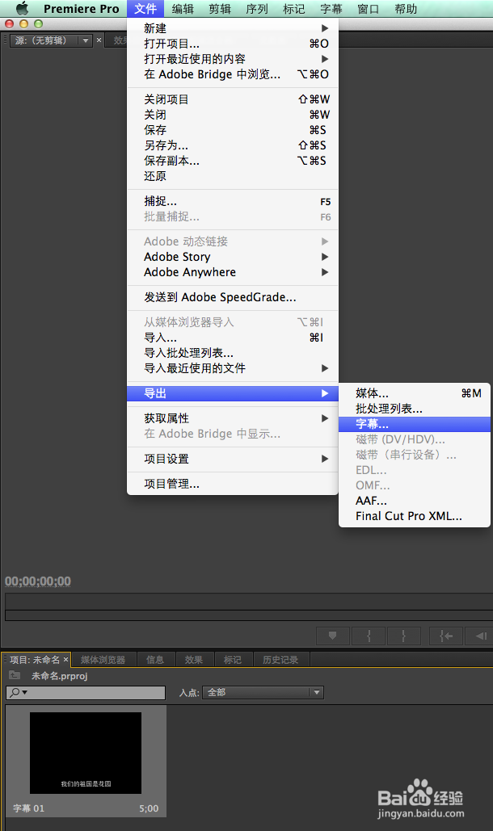Expand the Adobe Anywhere submenu
The image size is (493, 831).
tap(233, 272)
